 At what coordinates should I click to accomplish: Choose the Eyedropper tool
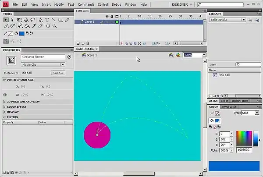click(x=33, y=26)
